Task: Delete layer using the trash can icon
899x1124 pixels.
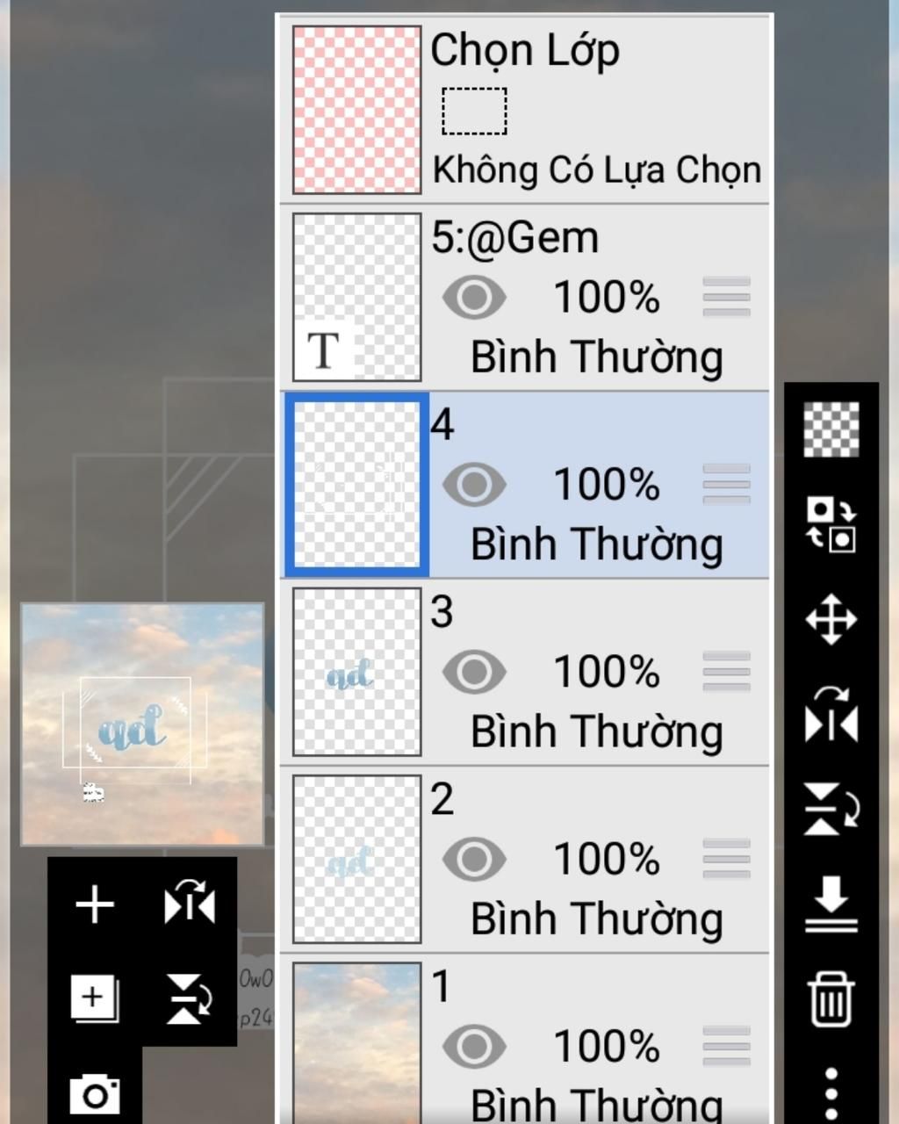Action: tap(831, 998)
